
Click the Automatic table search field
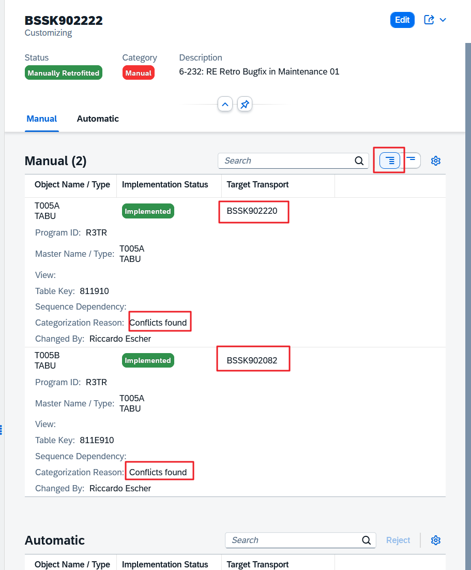[294, 540]
